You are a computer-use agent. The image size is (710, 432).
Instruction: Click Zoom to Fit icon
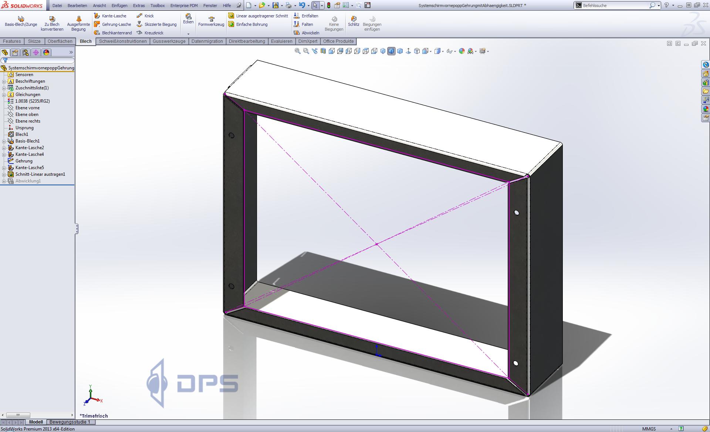297,51
